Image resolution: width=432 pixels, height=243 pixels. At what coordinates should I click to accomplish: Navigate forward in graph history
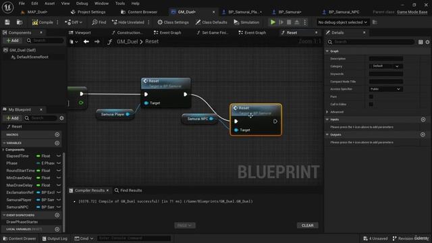(x=97, y=42)
